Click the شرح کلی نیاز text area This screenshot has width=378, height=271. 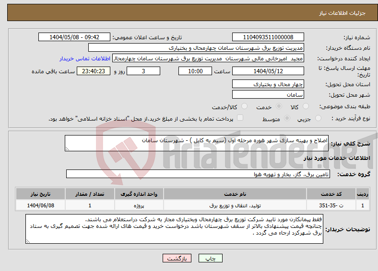pyautogui.click(x=197, y=143)
